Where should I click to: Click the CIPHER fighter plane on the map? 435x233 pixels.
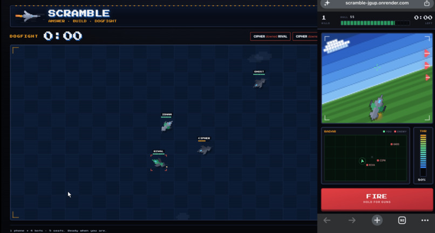pyautogui.click(x=205, y=150)
